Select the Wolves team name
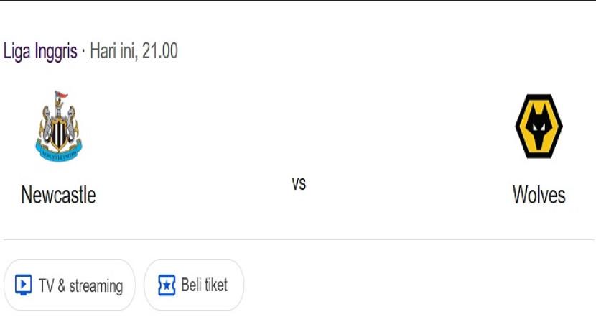The width and height of the screenshot is (596, 335). pyautogui.click(x=539, y=195)
